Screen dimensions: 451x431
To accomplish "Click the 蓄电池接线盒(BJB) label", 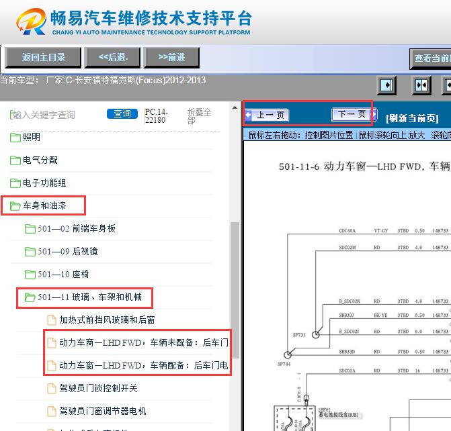I will coord(339,415).
